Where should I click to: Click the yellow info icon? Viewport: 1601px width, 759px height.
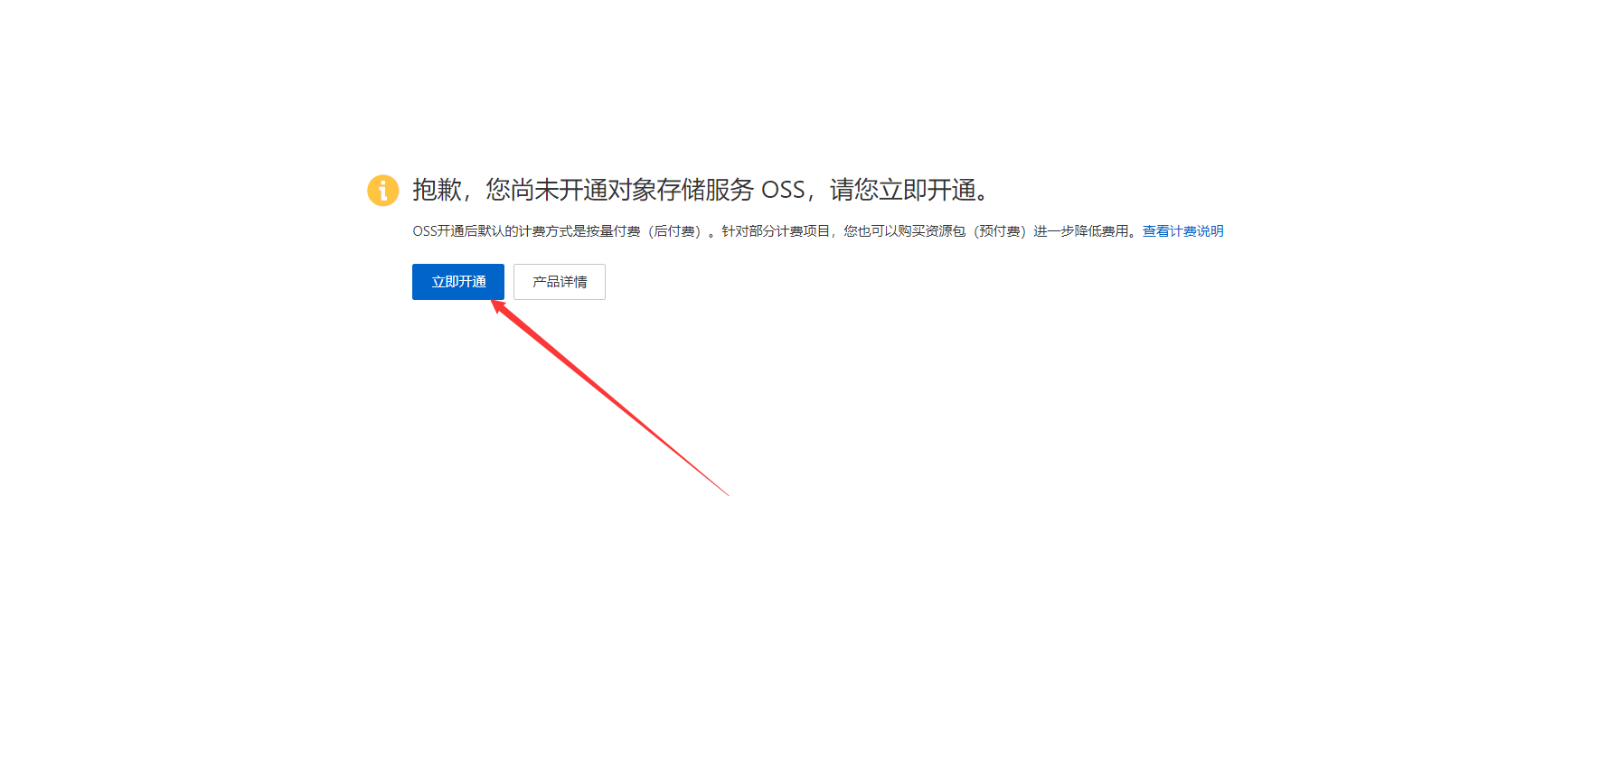pyautogui.click(x=383, y=191)
